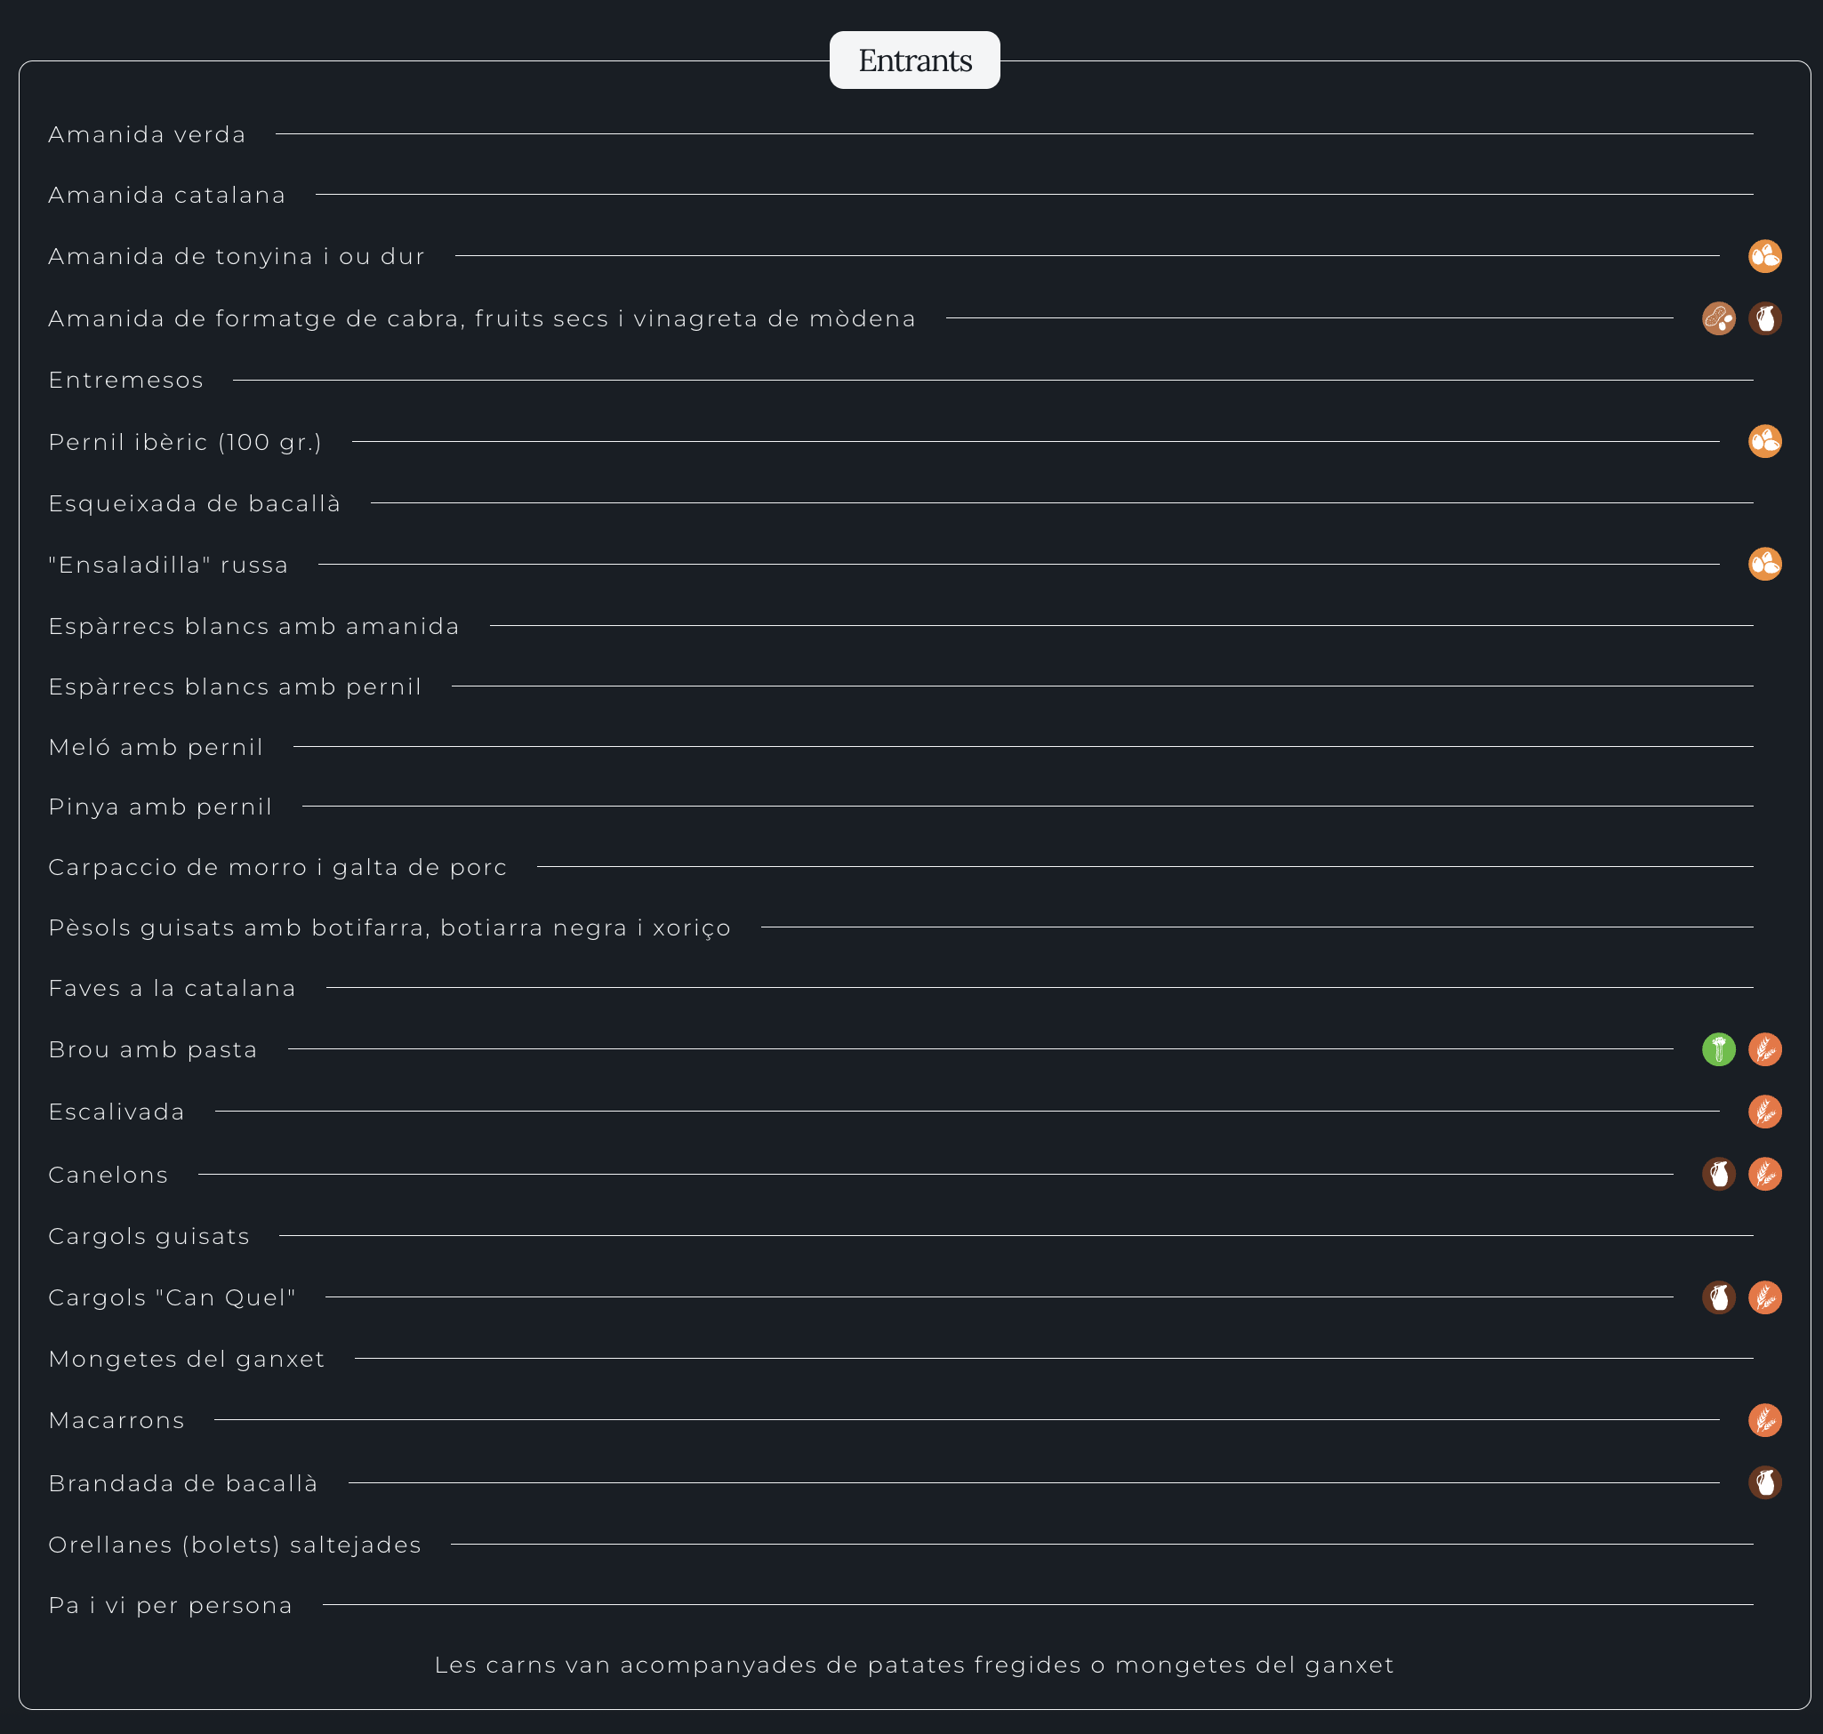Click egg allergen icon beside Pernil ibèric

click(x=1763, y=442)
